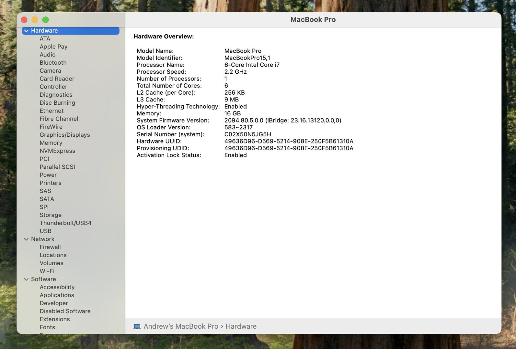Open the SAS section
This screenshot has width=516, height=349.
click(45, 191)
